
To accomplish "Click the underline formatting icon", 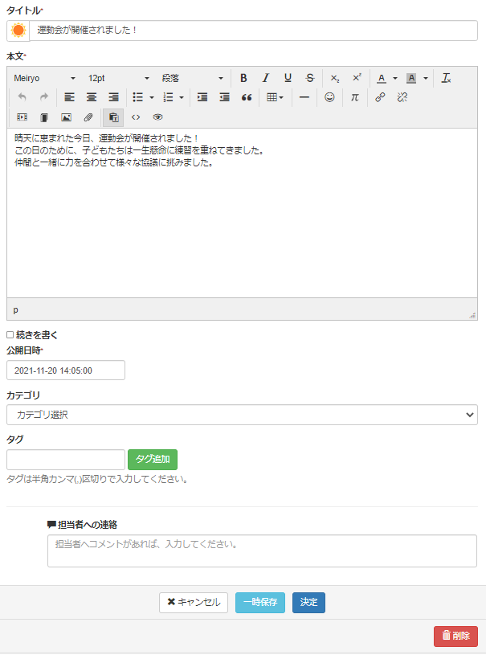I will (x=288, y=78).
